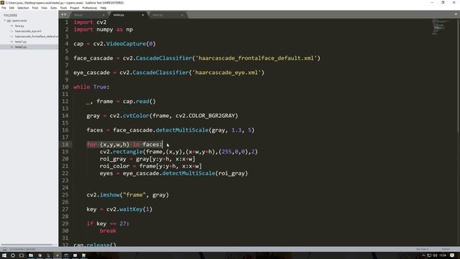Open the Find menu
This screenshot has width=460, height=259.
35,8
